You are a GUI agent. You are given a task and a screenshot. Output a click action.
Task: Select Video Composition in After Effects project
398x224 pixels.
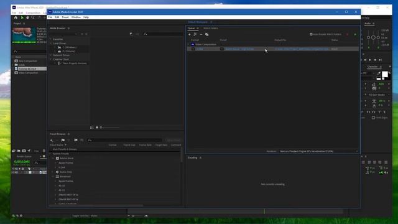[28, 73]
